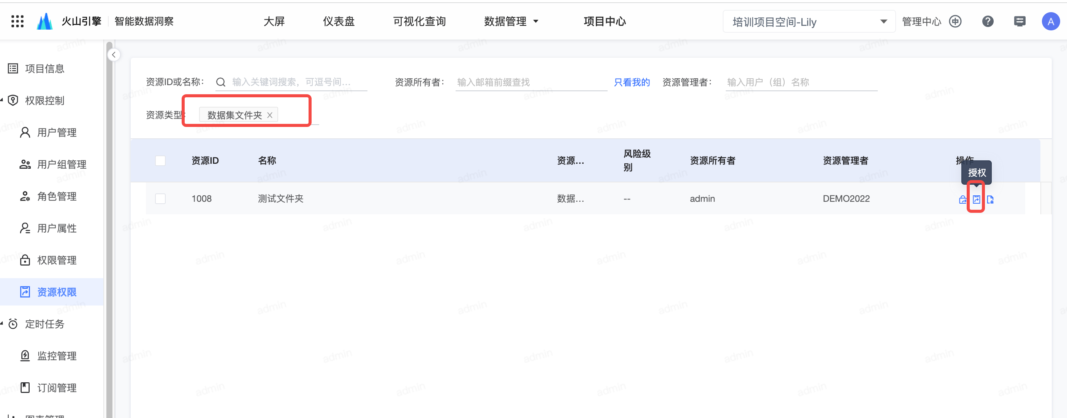1067x418 pixels.
Task: Click the plus circle beside 管理中心
Action: click(x=955, y=21)
